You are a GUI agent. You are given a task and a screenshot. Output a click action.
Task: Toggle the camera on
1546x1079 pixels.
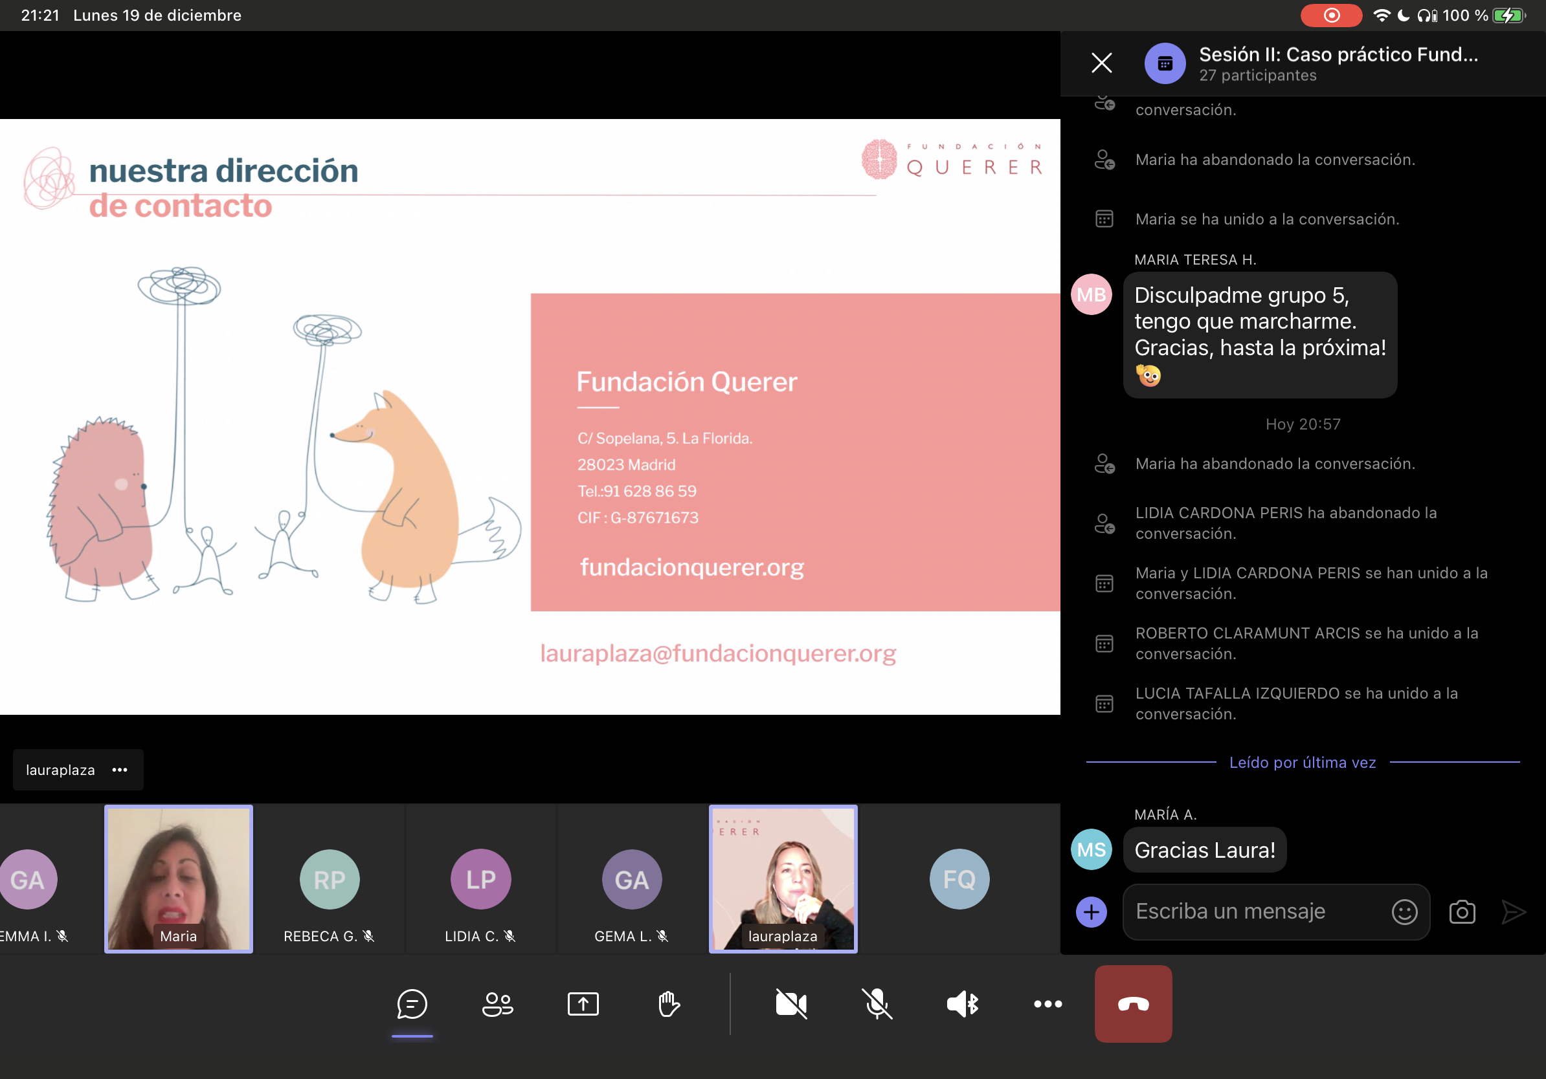click(x=791, y=1004)
